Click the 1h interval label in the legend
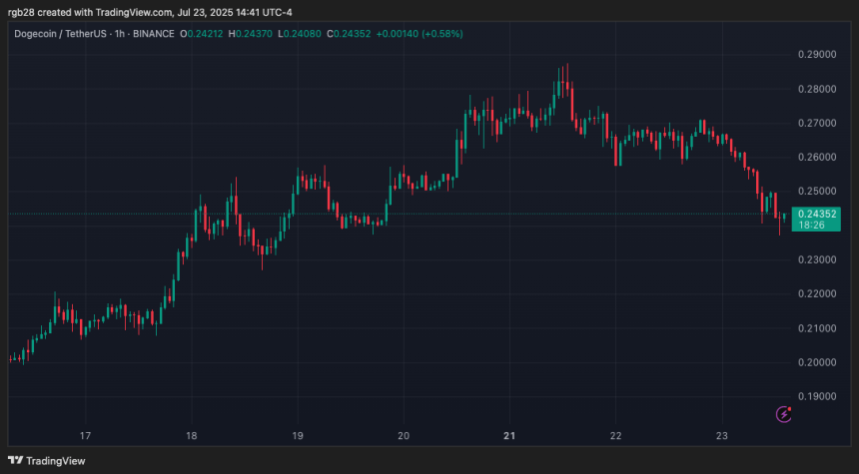The height and width of the screenshot is (474, 859). (118, 34)
